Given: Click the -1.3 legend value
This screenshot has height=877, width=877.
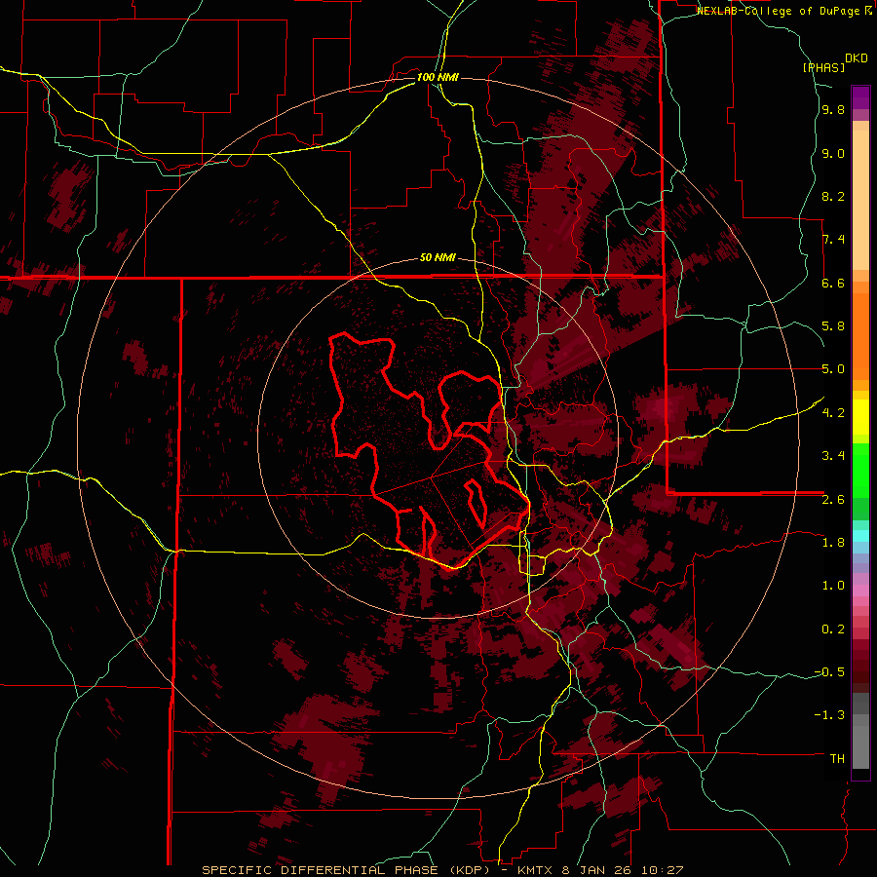Looking at the screenshot, I should coord(829,715).
